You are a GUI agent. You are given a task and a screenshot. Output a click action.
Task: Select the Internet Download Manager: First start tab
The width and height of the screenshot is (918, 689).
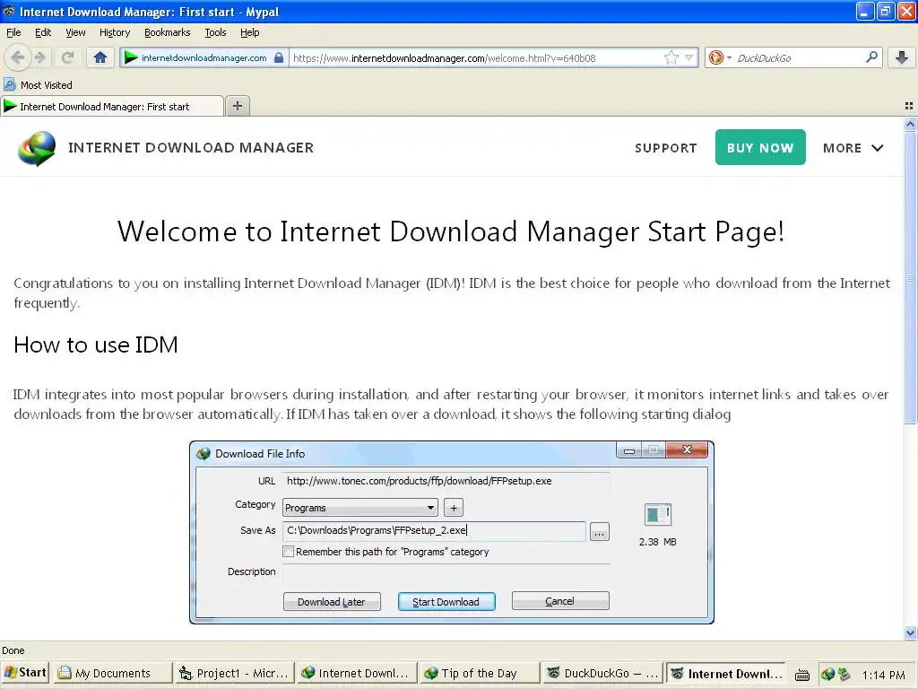click(x=112, y=106)
